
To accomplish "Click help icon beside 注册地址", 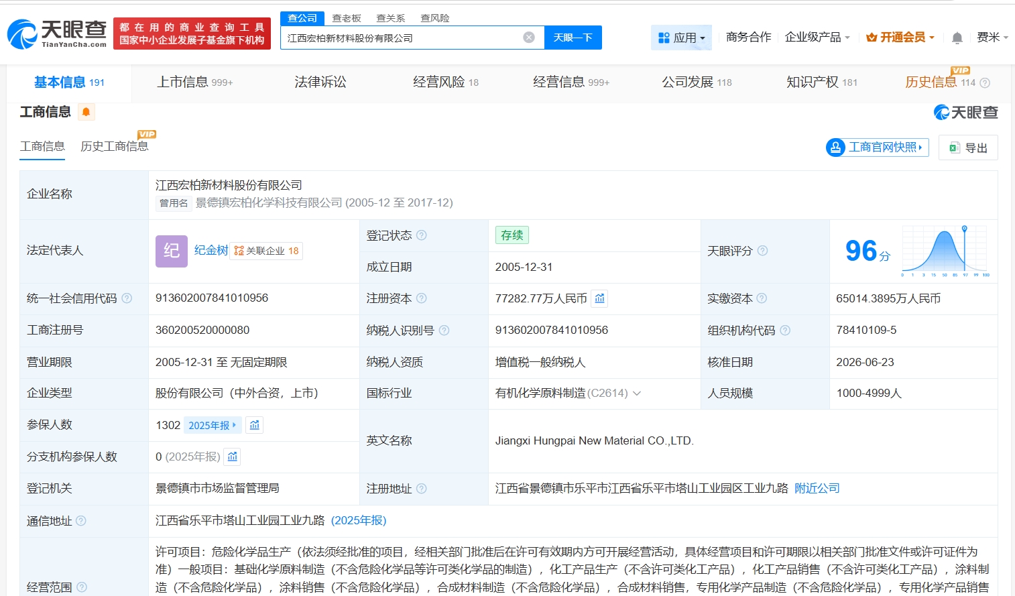I will pos(422,489).
